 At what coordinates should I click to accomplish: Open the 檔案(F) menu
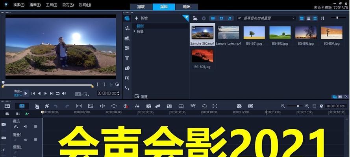point(19,5)
